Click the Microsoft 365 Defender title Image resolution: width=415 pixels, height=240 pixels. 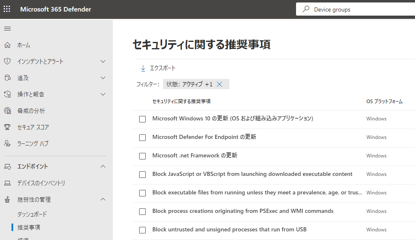pos(56,9)
